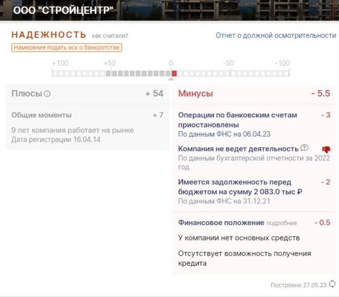Screen dimensions: 339x297
Task: Click the Финансовое положение heading
Action: [221, 223]
